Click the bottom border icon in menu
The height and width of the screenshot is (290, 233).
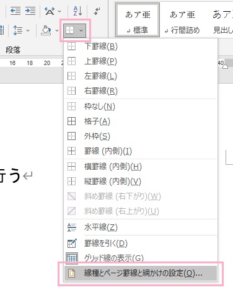[x=71, y=46]
